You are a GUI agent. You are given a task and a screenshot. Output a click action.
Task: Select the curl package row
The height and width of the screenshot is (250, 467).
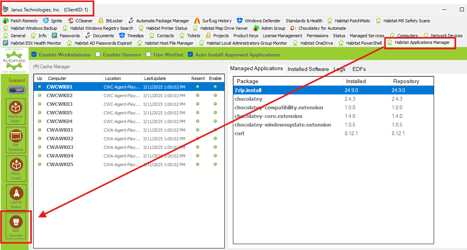pos(240,134)
